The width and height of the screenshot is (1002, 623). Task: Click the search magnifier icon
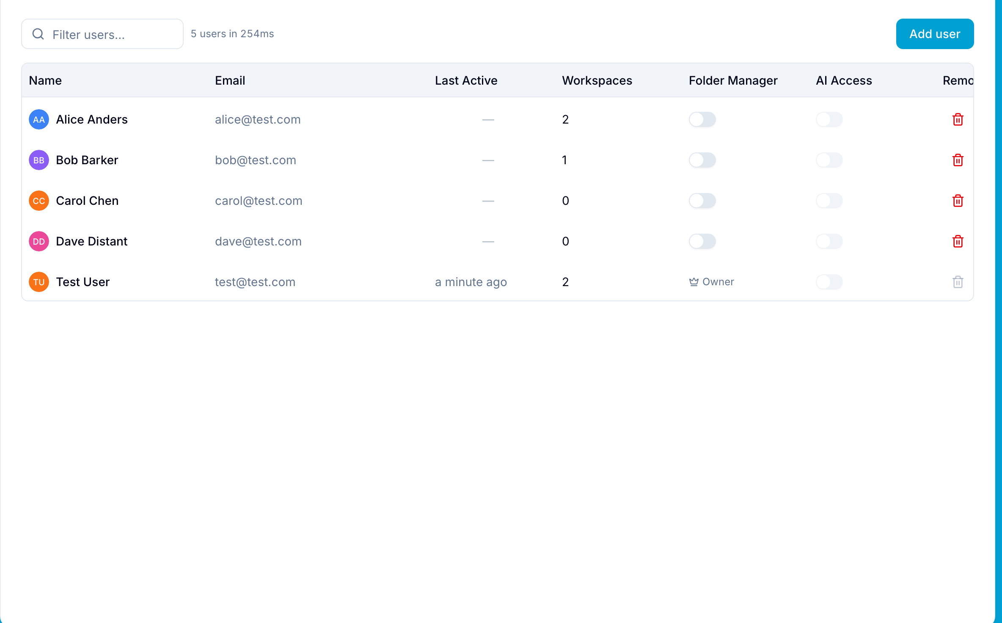point(38,34)
